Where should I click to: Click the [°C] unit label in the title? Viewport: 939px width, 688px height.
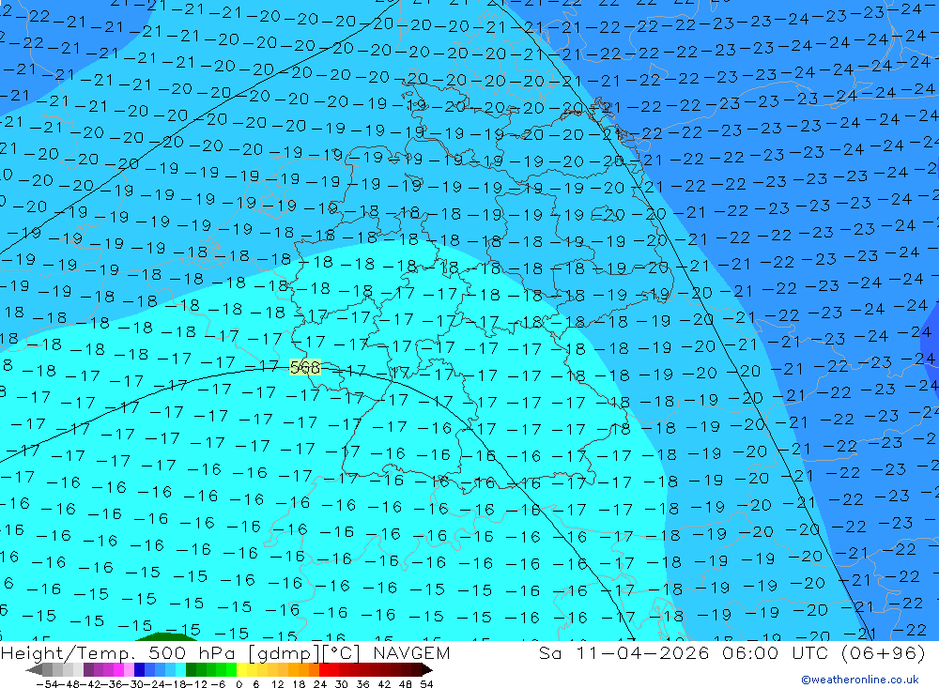[x=342, y=653]
